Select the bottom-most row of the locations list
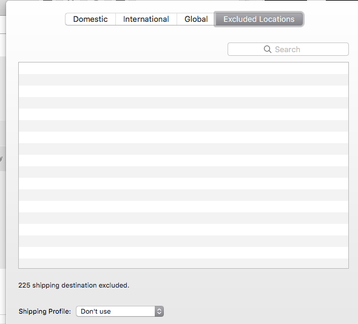The width and height of the screenshot is (358, 324). click(x=184, y=263)
